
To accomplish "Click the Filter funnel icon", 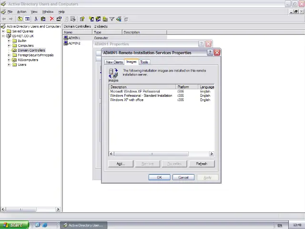I will coord(112,19).
